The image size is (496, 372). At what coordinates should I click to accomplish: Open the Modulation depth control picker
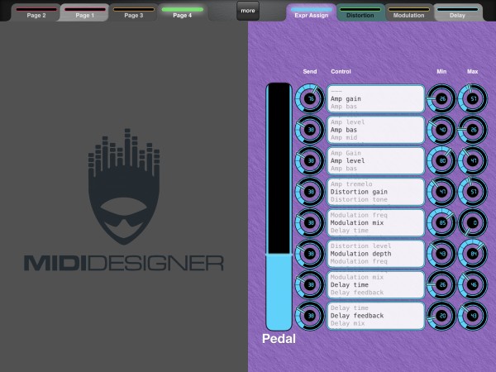pos(376,254)
